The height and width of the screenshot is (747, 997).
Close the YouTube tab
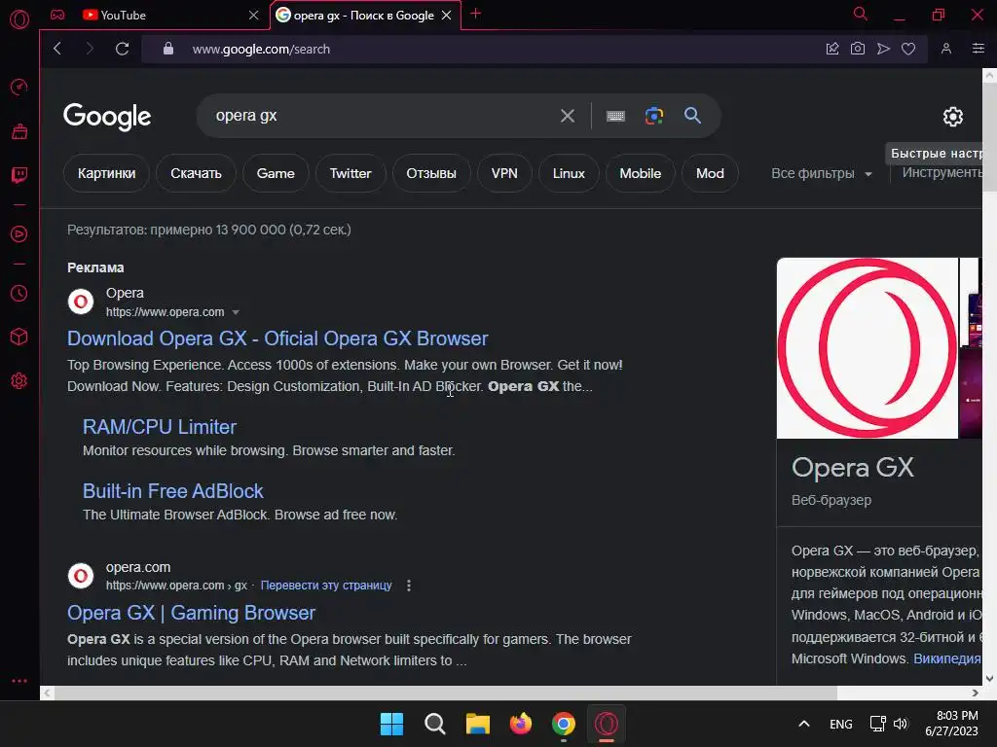(254, 15)
